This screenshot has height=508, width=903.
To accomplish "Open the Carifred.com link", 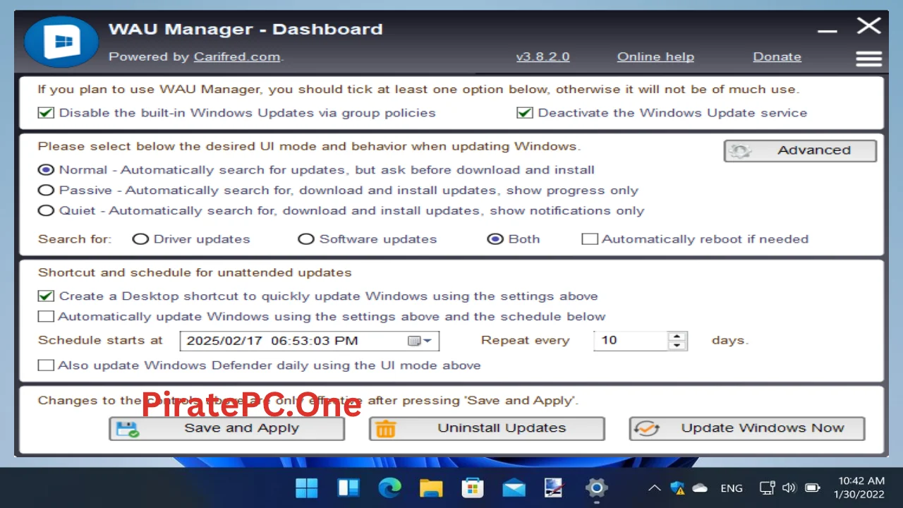I will (x=237, y=57).
